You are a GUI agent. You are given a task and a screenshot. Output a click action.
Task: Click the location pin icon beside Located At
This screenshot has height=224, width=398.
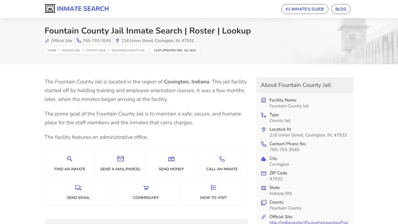[x=264, y=129]
